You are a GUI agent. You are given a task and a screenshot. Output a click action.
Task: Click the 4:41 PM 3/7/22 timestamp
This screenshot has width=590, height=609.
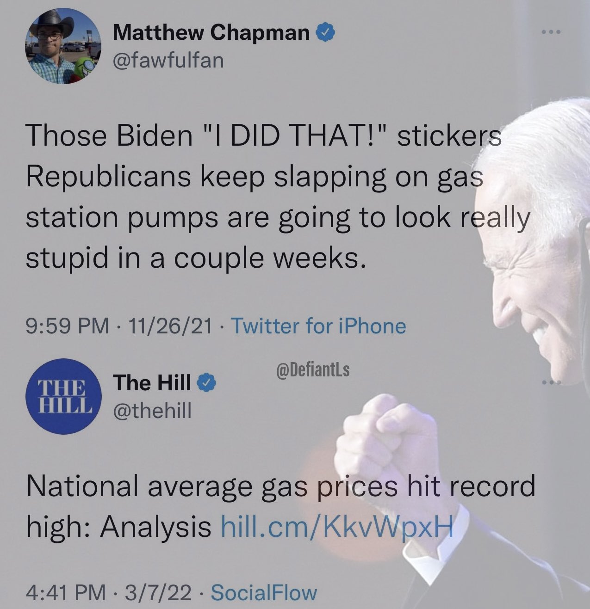pyautogui.click(x=108, y=593)
